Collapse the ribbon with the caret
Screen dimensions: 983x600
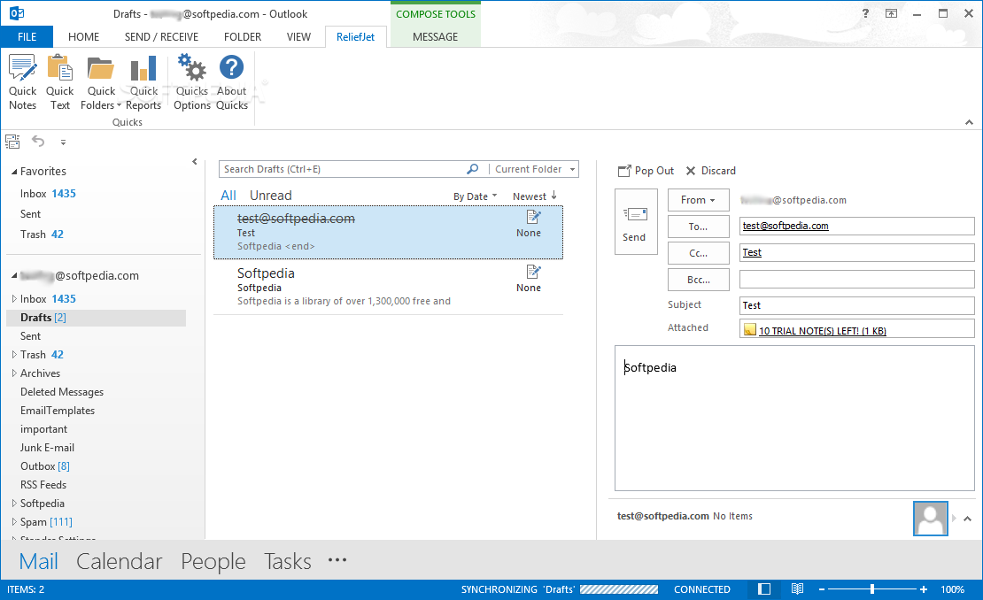point(969,123)
